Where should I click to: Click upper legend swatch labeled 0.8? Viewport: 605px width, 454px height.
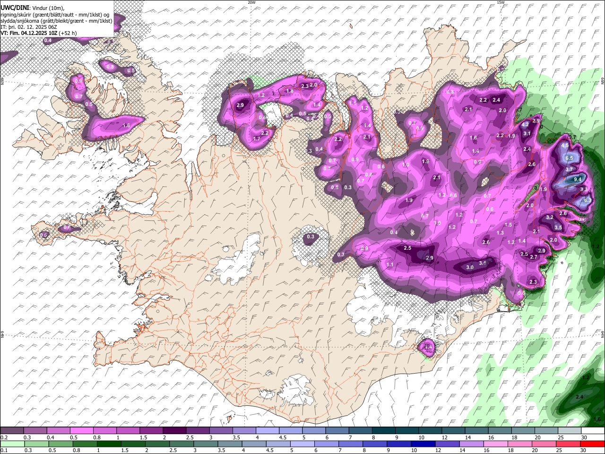104,430
